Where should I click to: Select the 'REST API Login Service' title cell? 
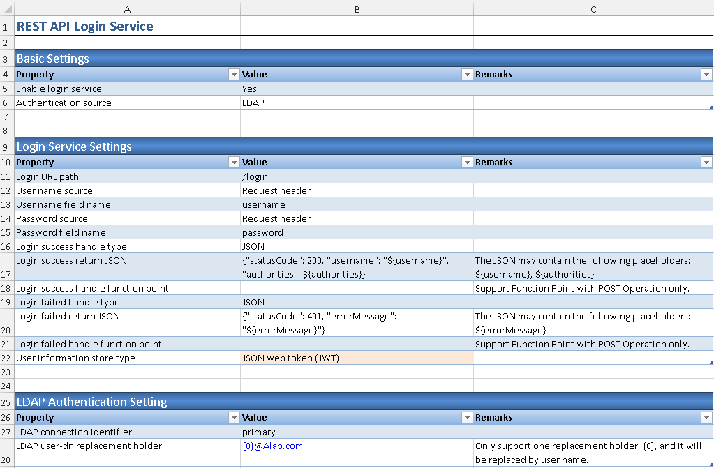point(127,27)
